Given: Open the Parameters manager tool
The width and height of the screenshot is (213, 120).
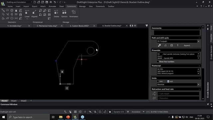Looking at the screenshot, I should coord(74,13).
